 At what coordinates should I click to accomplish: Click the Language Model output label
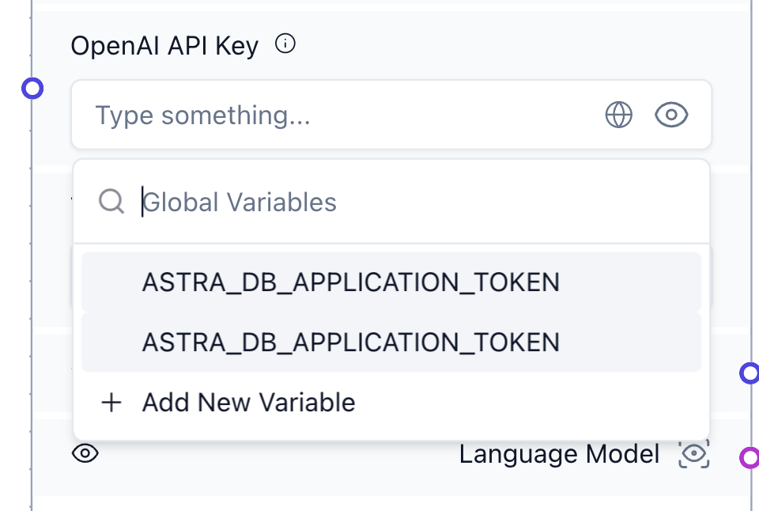click(x=559, y=454)
